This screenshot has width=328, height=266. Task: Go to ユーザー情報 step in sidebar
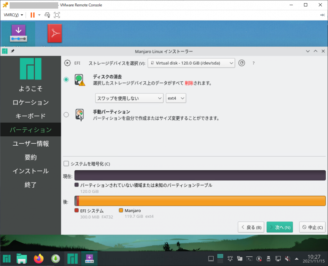pyautogui.click(x=30, y=143)
